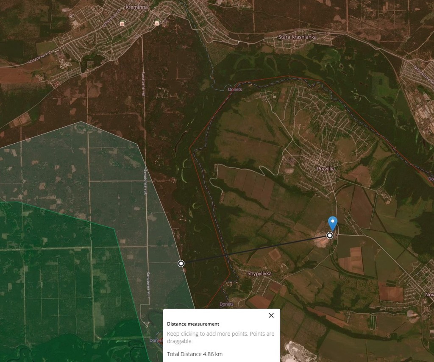Image resolution: width=434 pixels, height=362 pixels.
Task: Click the right road shield icon in Kreminna
Action: click(x=157, y=23)
